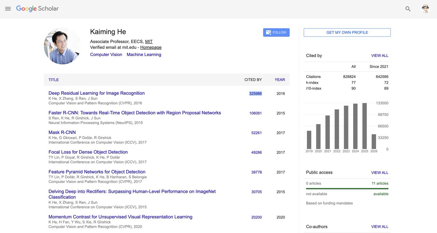Open the Computer Vision interest tag
437x233 pixels.
pyautogui.click(x=106, y=55)
